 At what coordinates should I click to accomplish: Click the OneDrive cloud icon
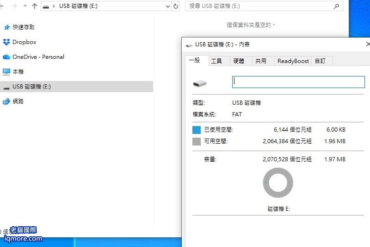[6, 57]
